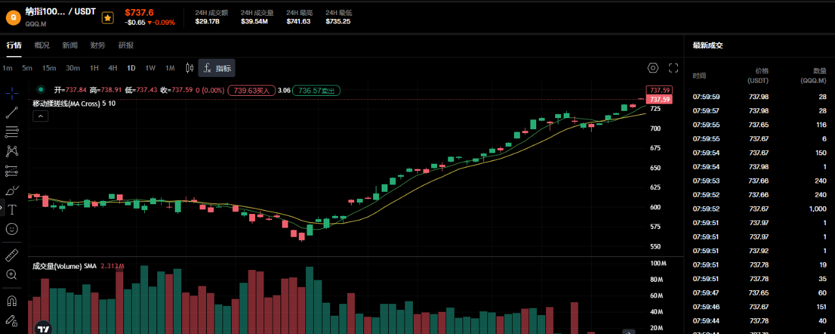Click the 24H 最高 $741.63 value
This screenshot has width=835, height=334.
[298, 22]
